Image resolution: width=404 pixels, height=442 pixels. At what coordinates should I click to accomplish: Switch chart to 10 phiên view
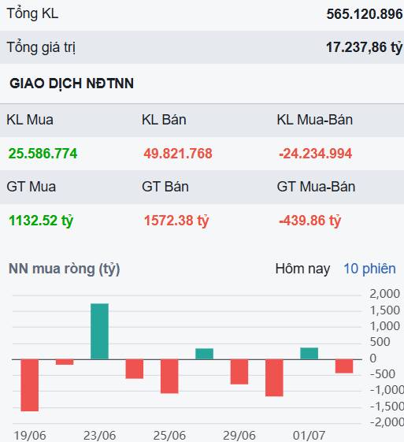(369, 269)
